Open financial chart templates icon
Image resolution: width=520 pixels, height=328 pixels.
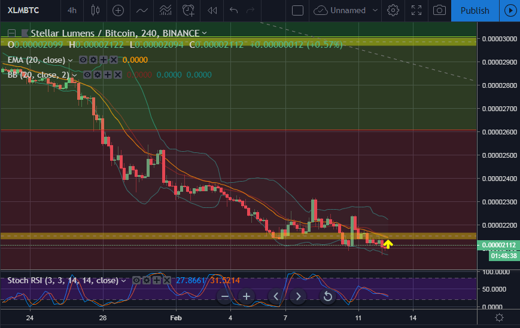coord(165,10)
